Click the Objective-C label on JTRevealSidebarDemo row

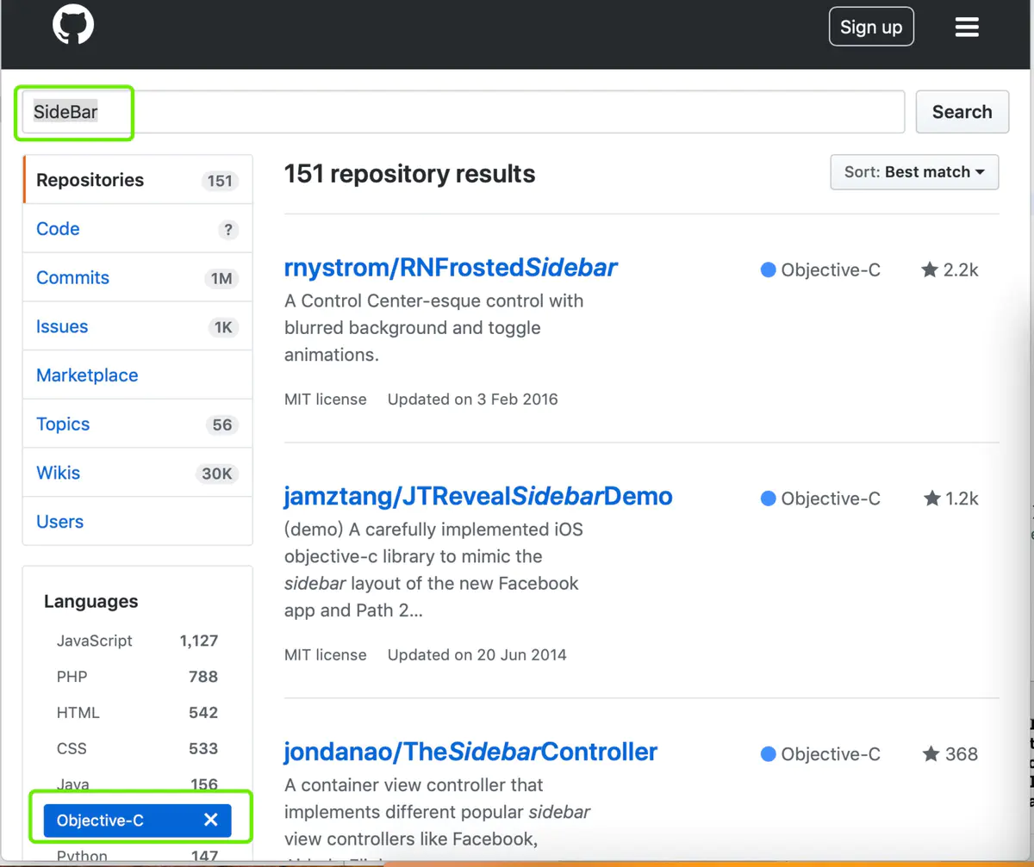point(831,499)
